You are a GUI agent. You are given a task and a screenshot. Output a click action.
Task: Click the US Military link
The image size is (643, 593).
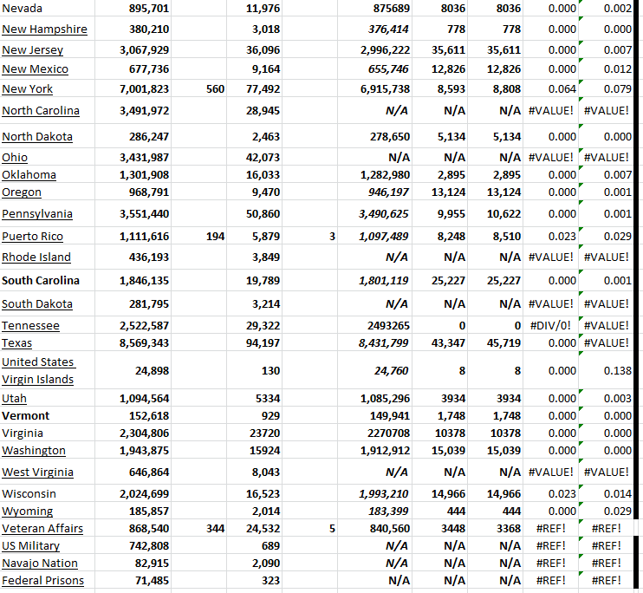31,546
